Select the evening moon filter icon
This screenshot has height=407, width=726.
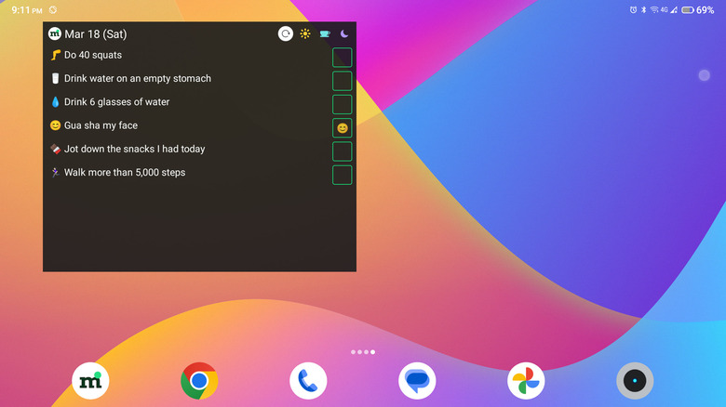click(344, 33)
